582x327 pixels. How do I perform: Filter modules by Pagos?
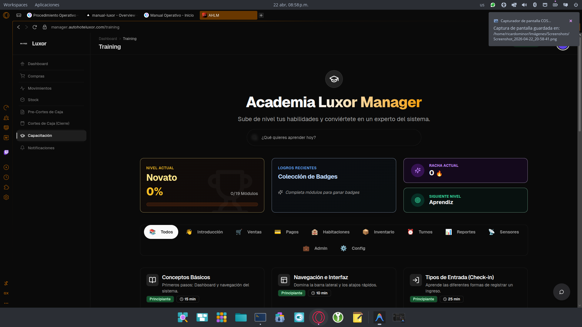(x=286, y=232)
